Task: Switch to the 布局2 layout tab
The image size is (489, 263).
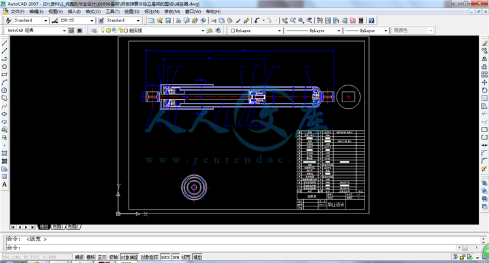Action: point(73,227)
